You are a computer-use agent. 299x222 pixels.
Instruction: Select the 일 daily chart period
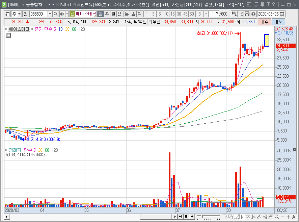pos(100,14)
